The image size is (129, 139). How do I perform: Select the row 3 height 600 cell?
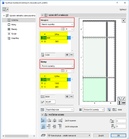click(x=57, y=87)
